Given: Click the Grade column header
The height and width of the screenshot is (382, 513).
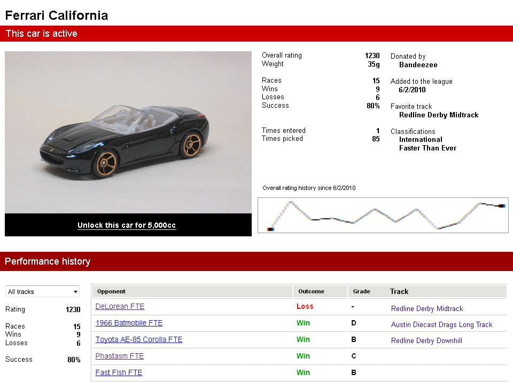Looking at the screenshot, I should click(x=362, y=291).
